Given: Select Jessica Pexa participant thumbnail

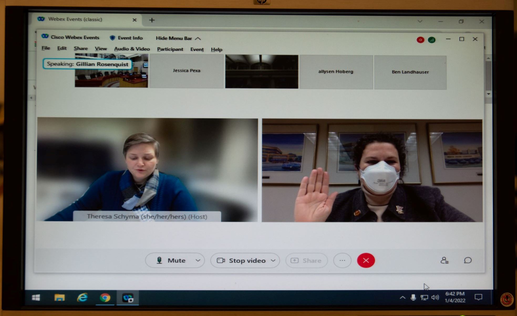Looking at the screenshot, I should (x=187, y=71).
